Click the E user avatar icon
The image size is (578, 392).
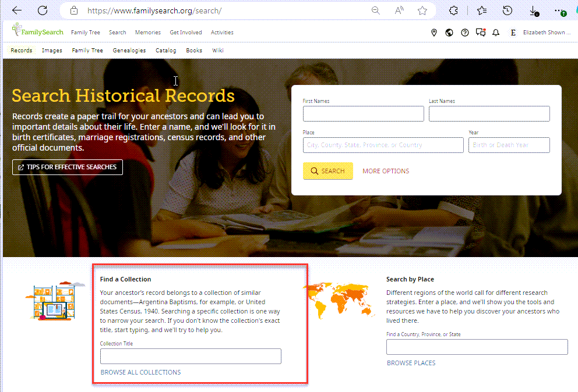click(513, 33)
